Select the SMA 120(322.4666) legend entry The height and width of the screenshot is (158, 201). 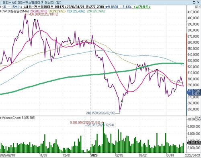76,11
